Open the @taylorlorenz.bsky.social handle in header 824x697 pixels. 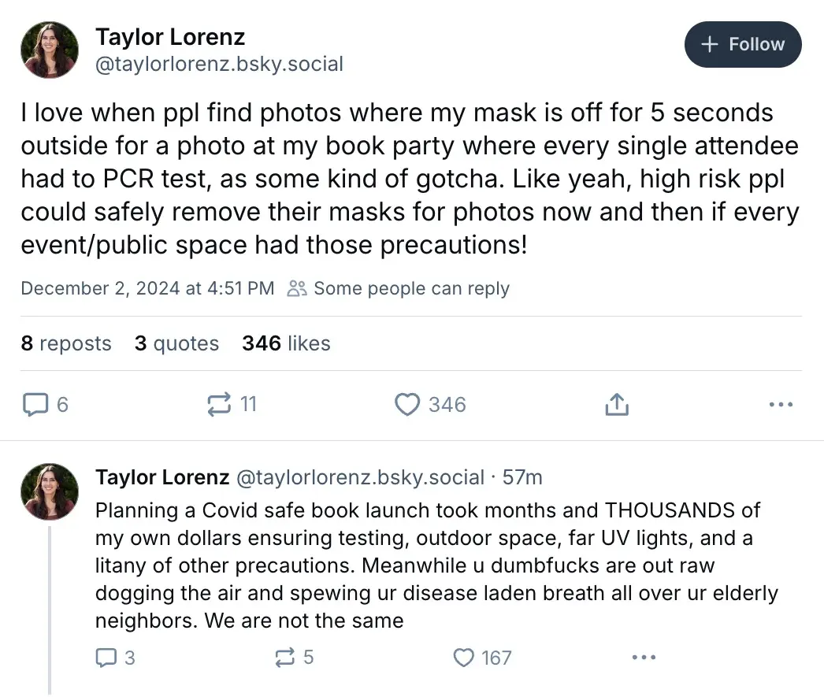coord(219,64)
